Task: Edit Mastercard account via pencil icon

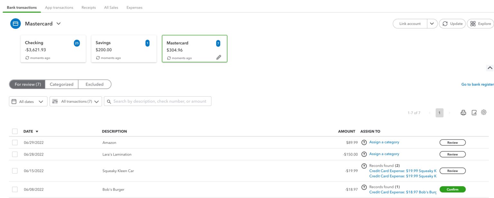Action: click(x=219, y=57)
